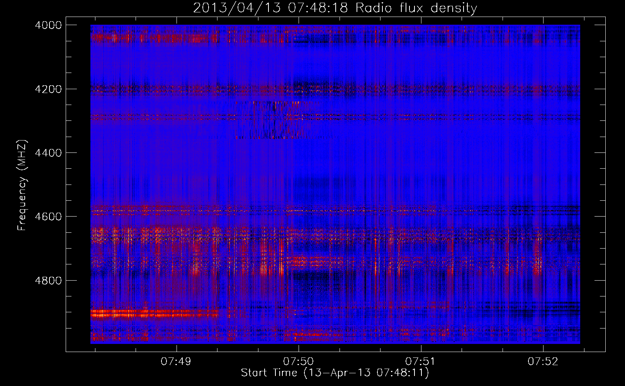Click the 07:51 time axis label
Image resolution: width=625 pixels, height=386 pixels.
tap(420, 362)
